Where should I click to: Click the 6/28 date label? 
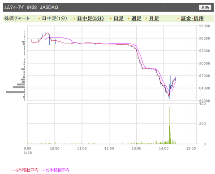point(28,153)
